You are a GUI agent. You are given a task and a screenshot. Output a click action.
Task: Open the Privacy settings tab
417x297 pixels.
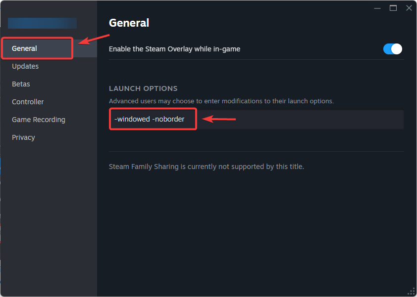point(23,137)
